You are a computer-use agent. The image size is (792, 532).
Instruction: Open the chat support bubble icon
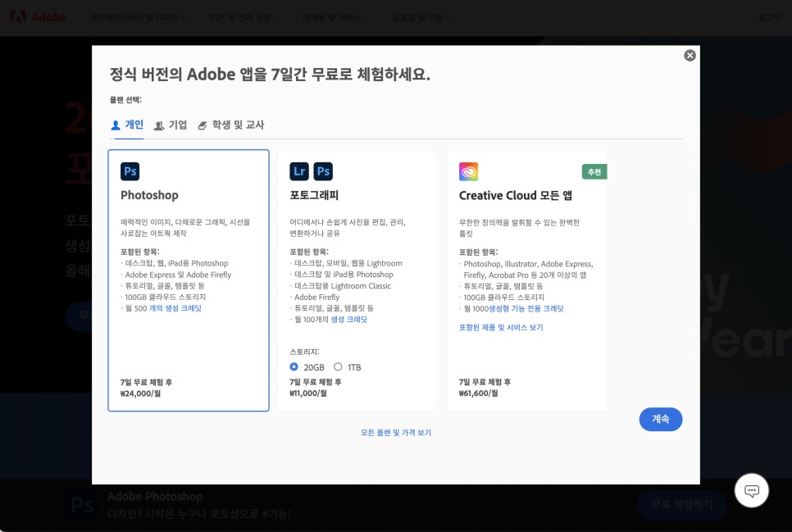pyautogui.click(x=752, y=490)
